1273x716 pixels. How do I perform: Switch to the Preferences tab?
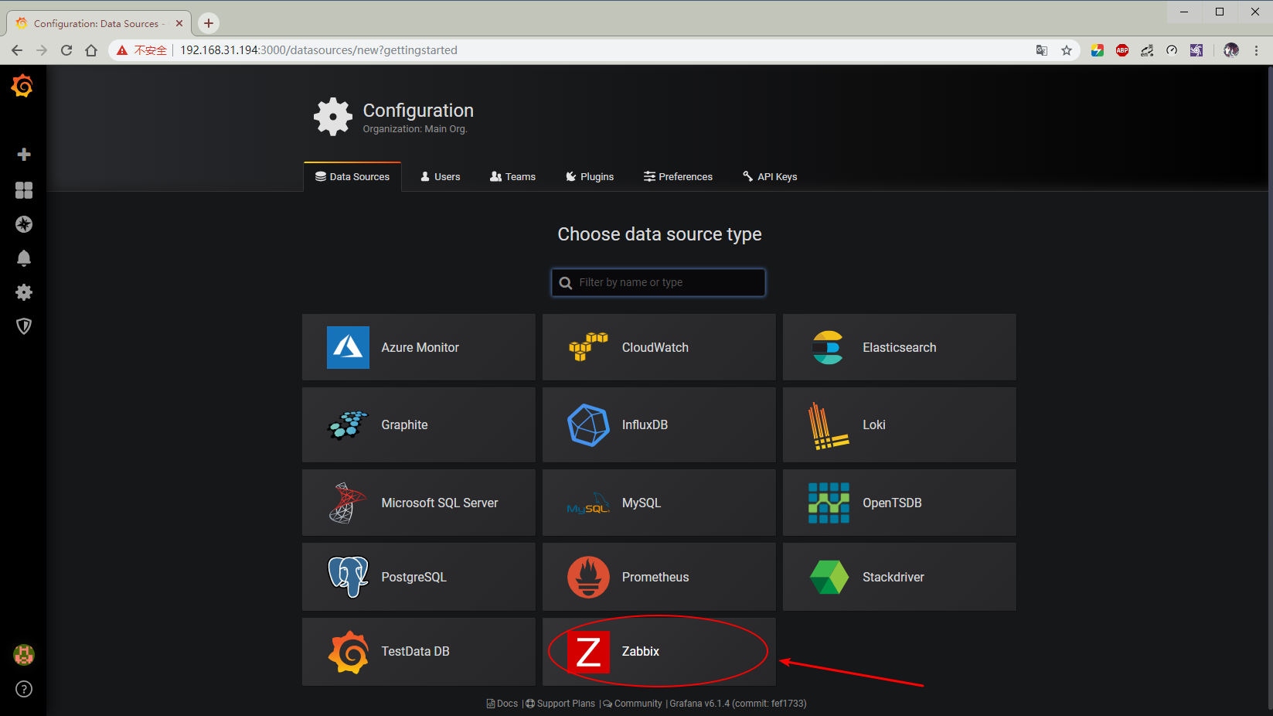[678, 176]
